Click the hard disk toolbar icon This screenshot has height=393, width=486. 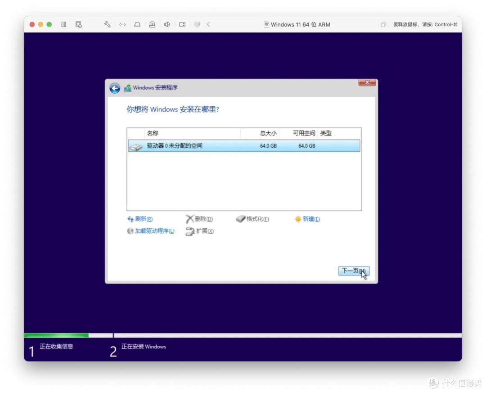[x=137, y=24]
